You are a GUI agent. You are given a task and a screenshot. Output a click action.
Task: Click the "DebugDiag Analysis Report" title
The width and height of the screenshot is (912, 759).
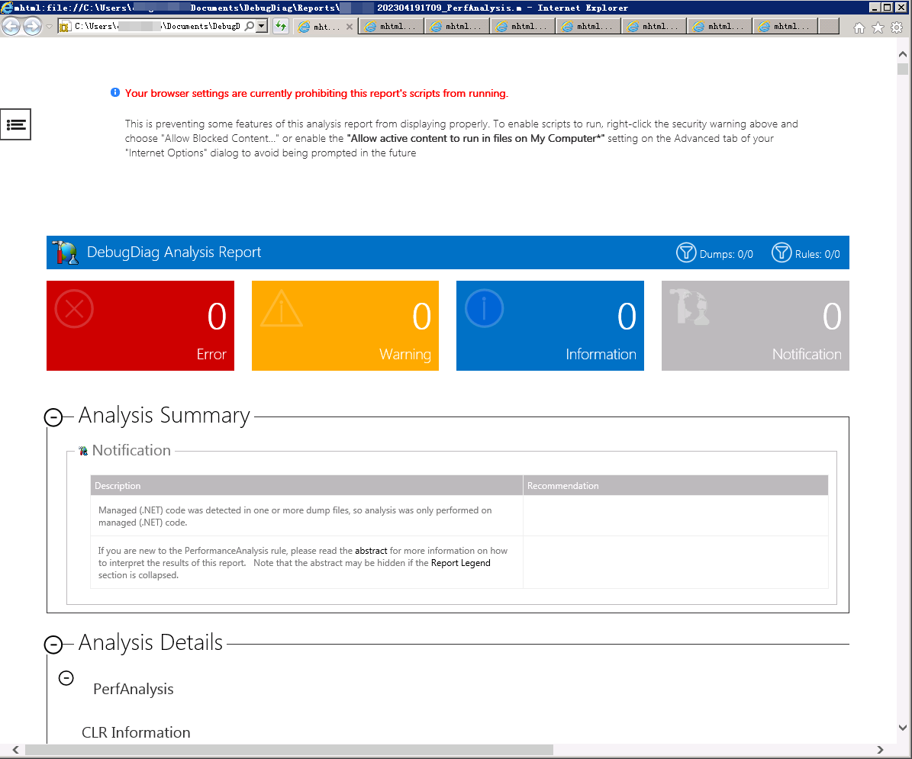(174, 252)
